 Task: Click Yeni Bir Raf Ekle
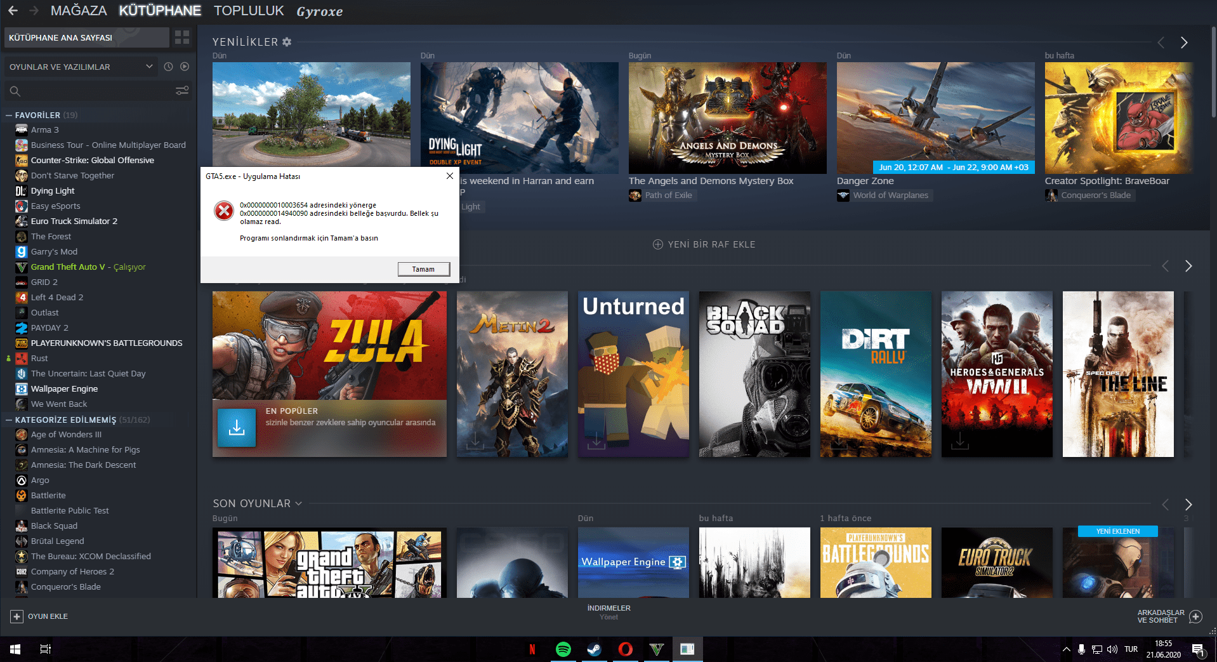(704, 244)
